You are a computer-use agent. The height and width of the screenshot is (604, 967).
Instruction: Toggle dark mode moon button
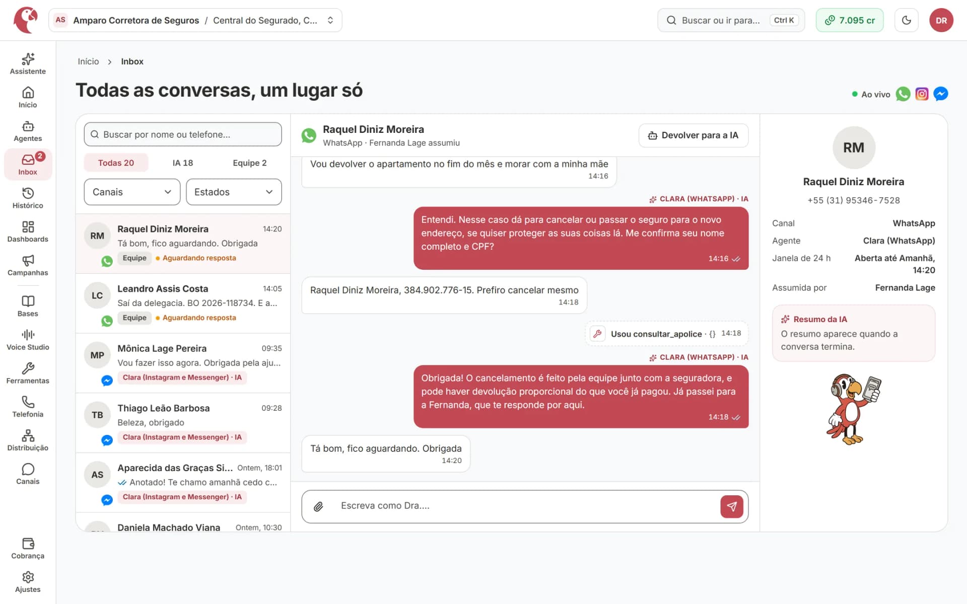(x=907, y=20)
